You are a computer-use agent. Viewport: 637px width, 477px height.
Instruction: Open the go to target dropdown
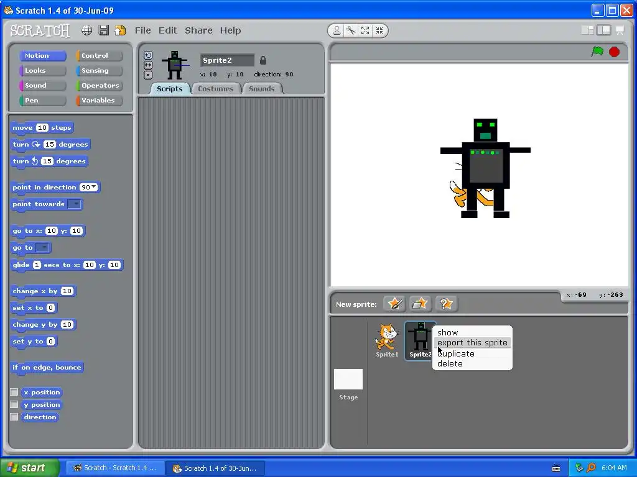43,247
